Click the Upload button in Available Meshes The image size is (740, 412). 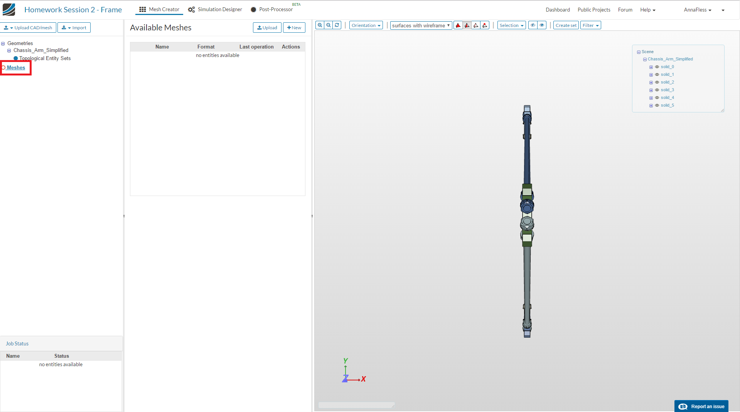click(x=267, y=28)
